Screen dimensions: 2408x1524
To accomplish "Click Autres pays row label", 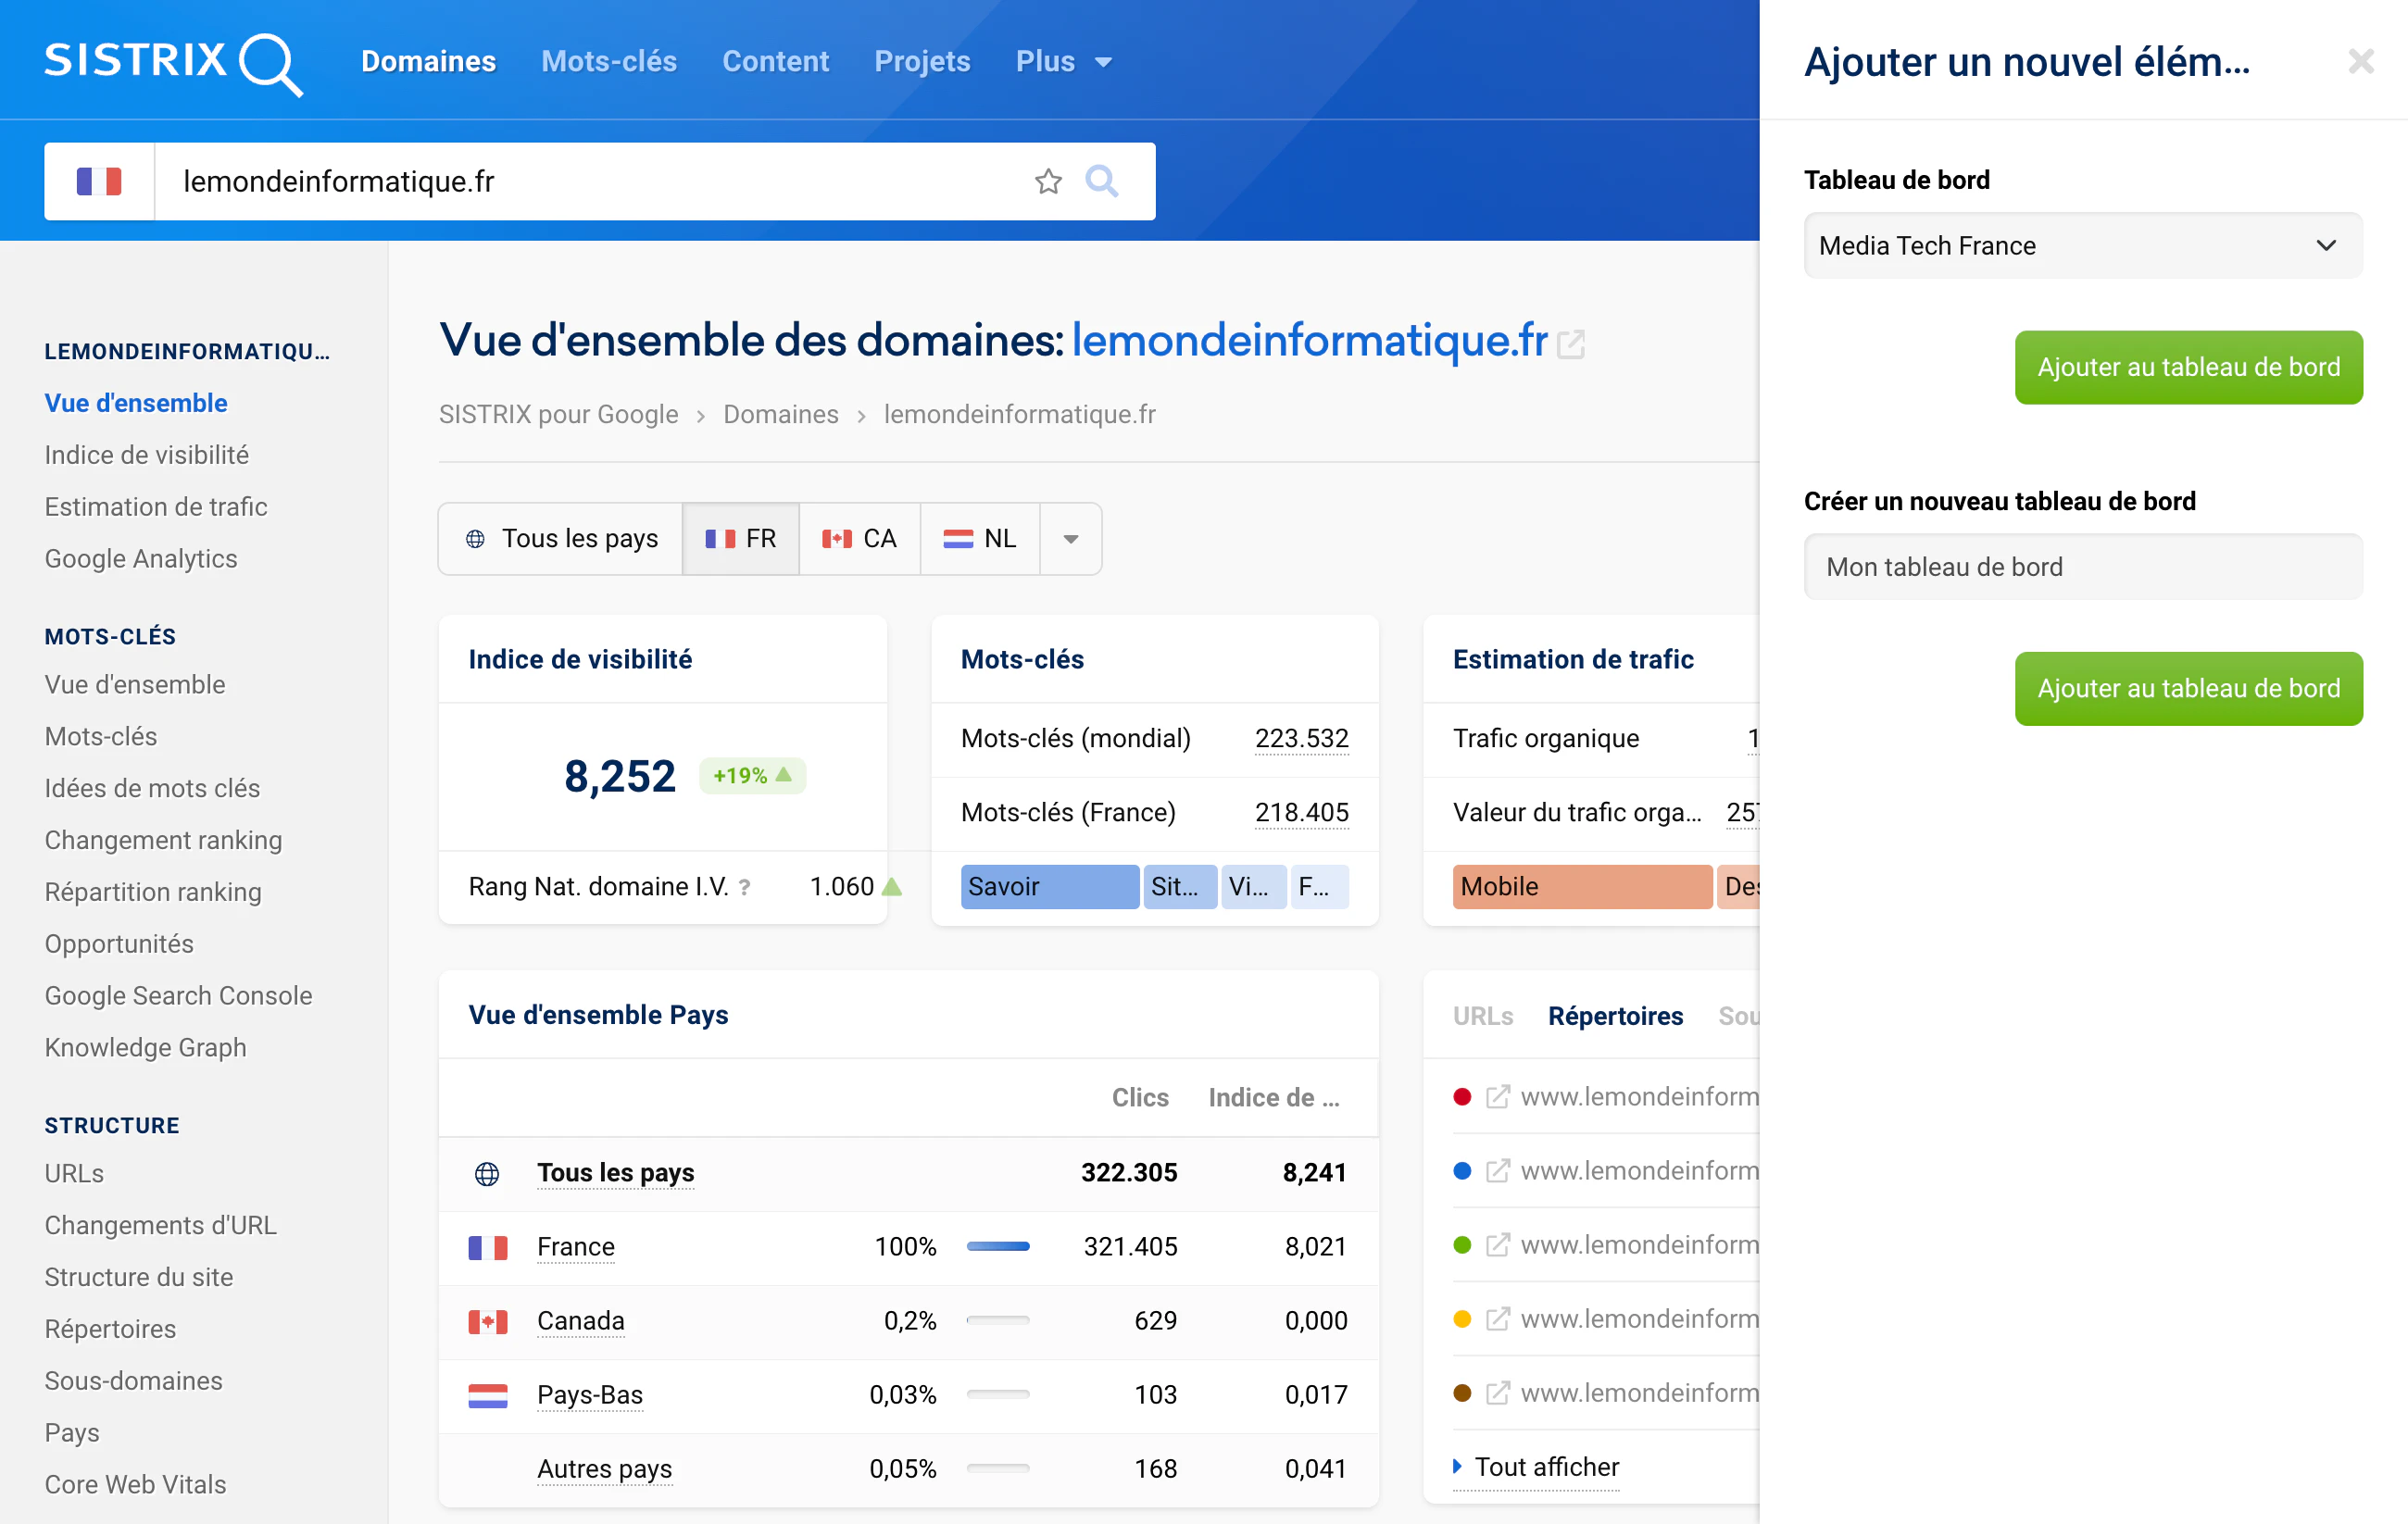I will tap(604, 1469).
